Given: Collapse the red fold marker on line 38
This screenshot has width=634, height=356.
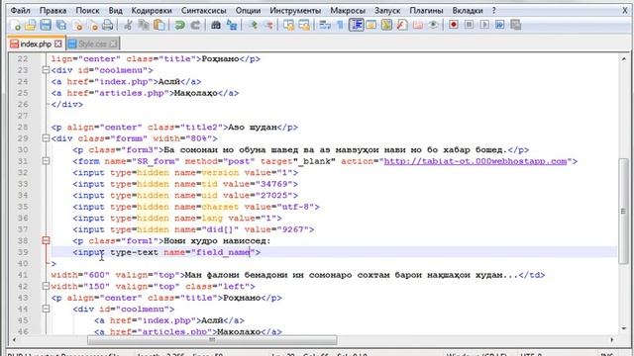Looking at the screenshot, I should (46, 240).
